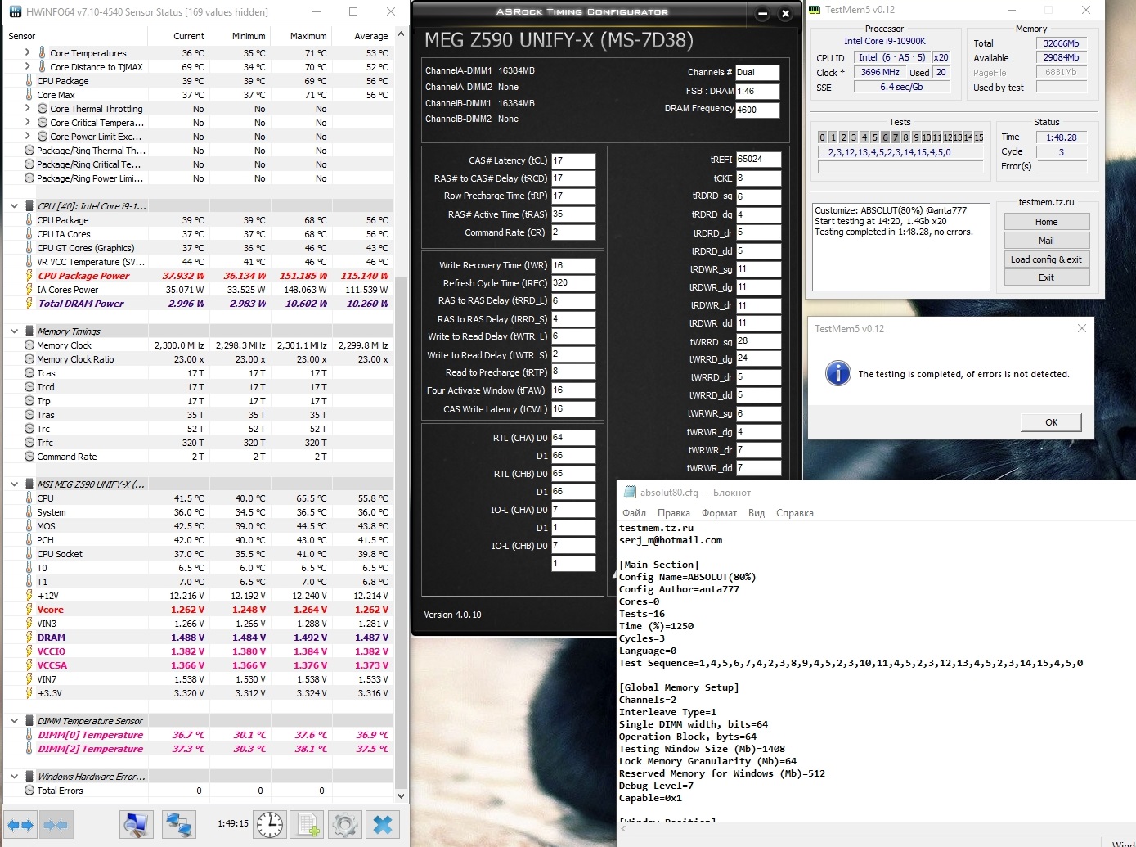Click the networked computers icon in HWiNFO toolbar
Screen dimensions: 1136x847
click(x=179, y=825)
